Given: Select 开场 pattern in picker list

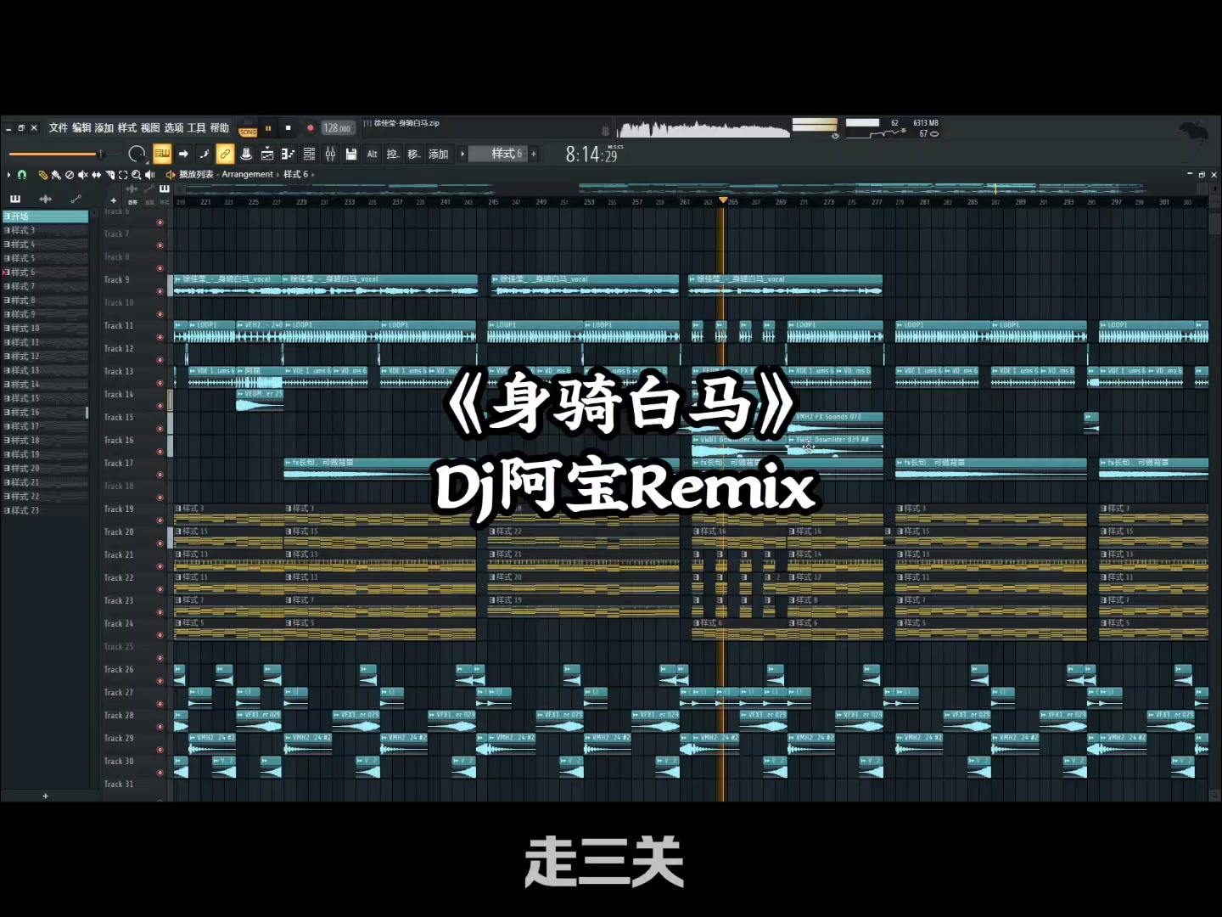Looking at the screenshot, I should click(46, 217).
